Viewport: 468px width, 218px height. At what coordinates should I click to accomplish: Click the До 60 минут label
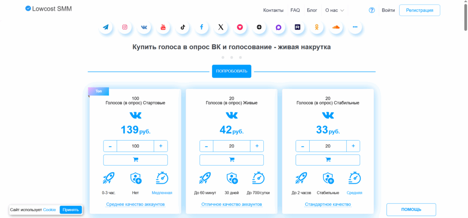(x=205, y=193)
